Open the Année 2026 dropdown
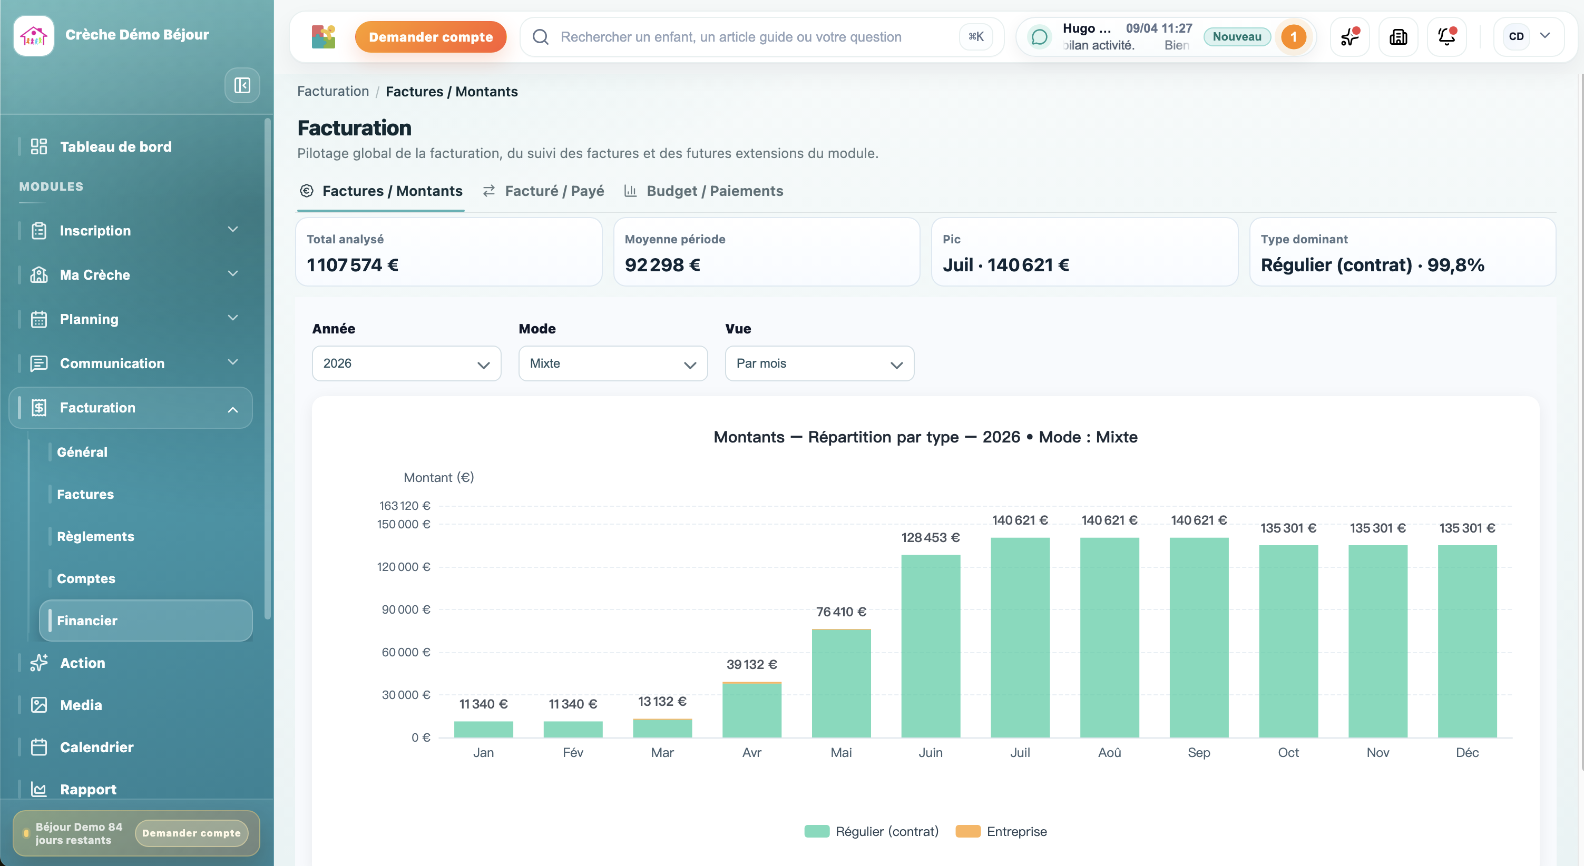Viewport: 1584px width, 866px height. [x=406, y=363]
